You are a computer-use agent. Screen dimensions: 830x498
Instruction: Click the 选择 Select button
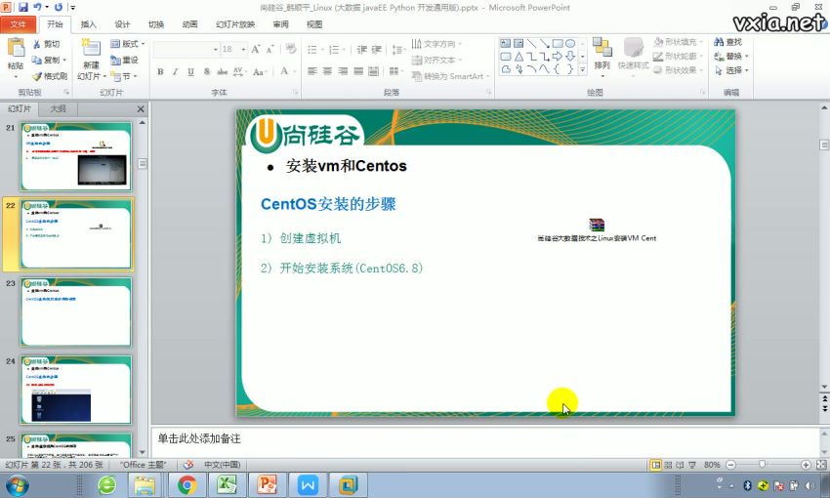pos(731,70)
